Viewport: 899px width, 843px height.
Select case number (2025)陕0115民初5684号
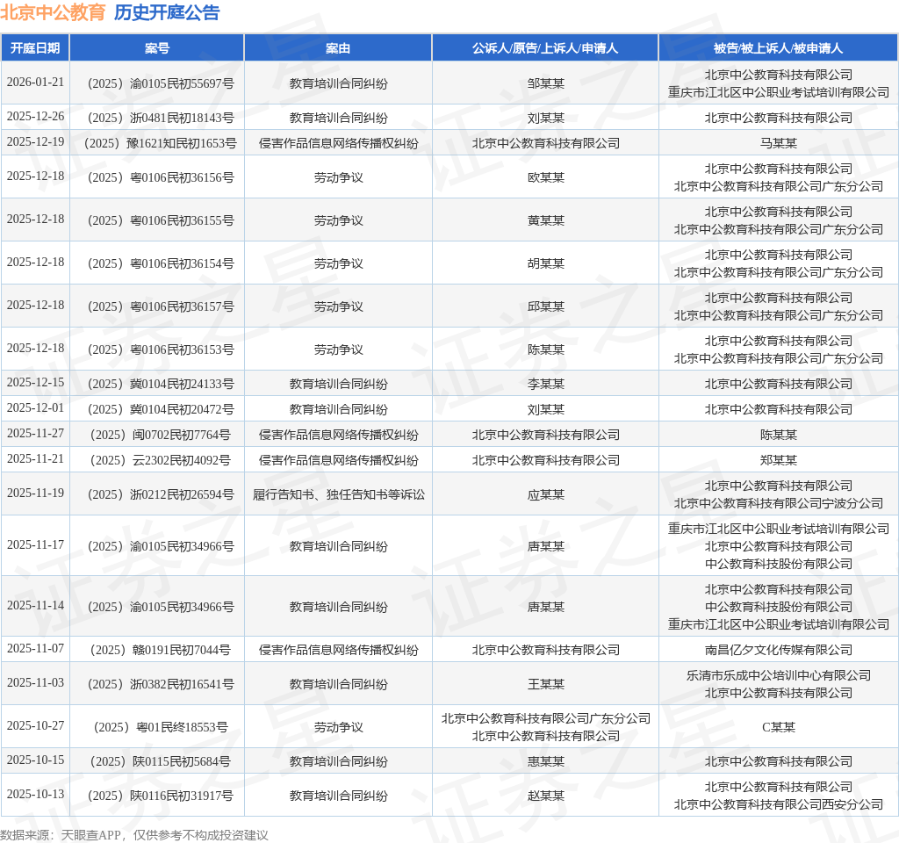click(x=161, y=761)
